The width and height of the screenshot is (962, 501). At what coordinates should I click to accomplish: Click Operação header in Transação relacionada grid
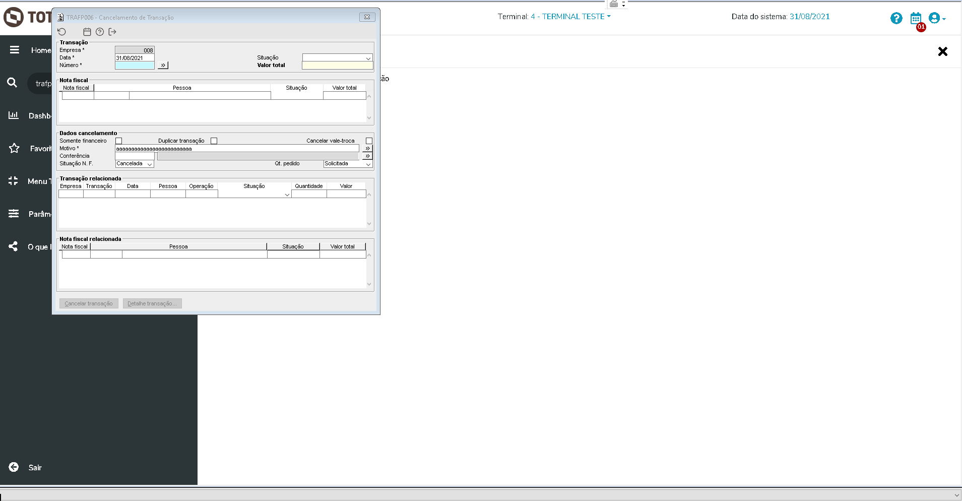202,186
